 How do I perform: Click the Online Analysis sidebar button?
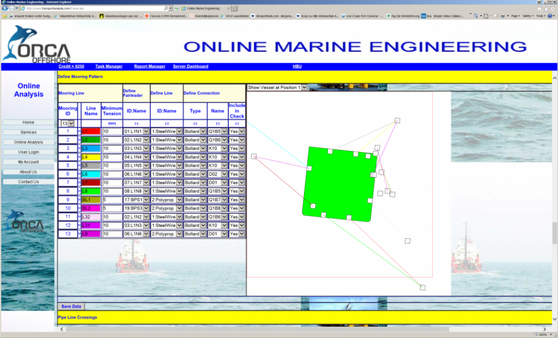click(x=28, y=142)
